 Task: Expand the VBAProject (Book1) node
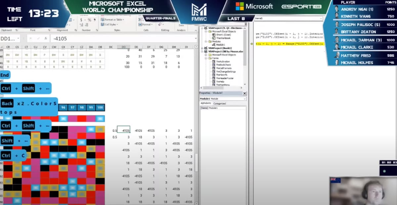point(202,48)
